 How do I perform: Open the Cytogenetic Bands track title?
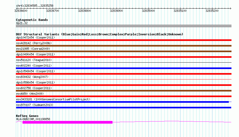click(32, 20)
